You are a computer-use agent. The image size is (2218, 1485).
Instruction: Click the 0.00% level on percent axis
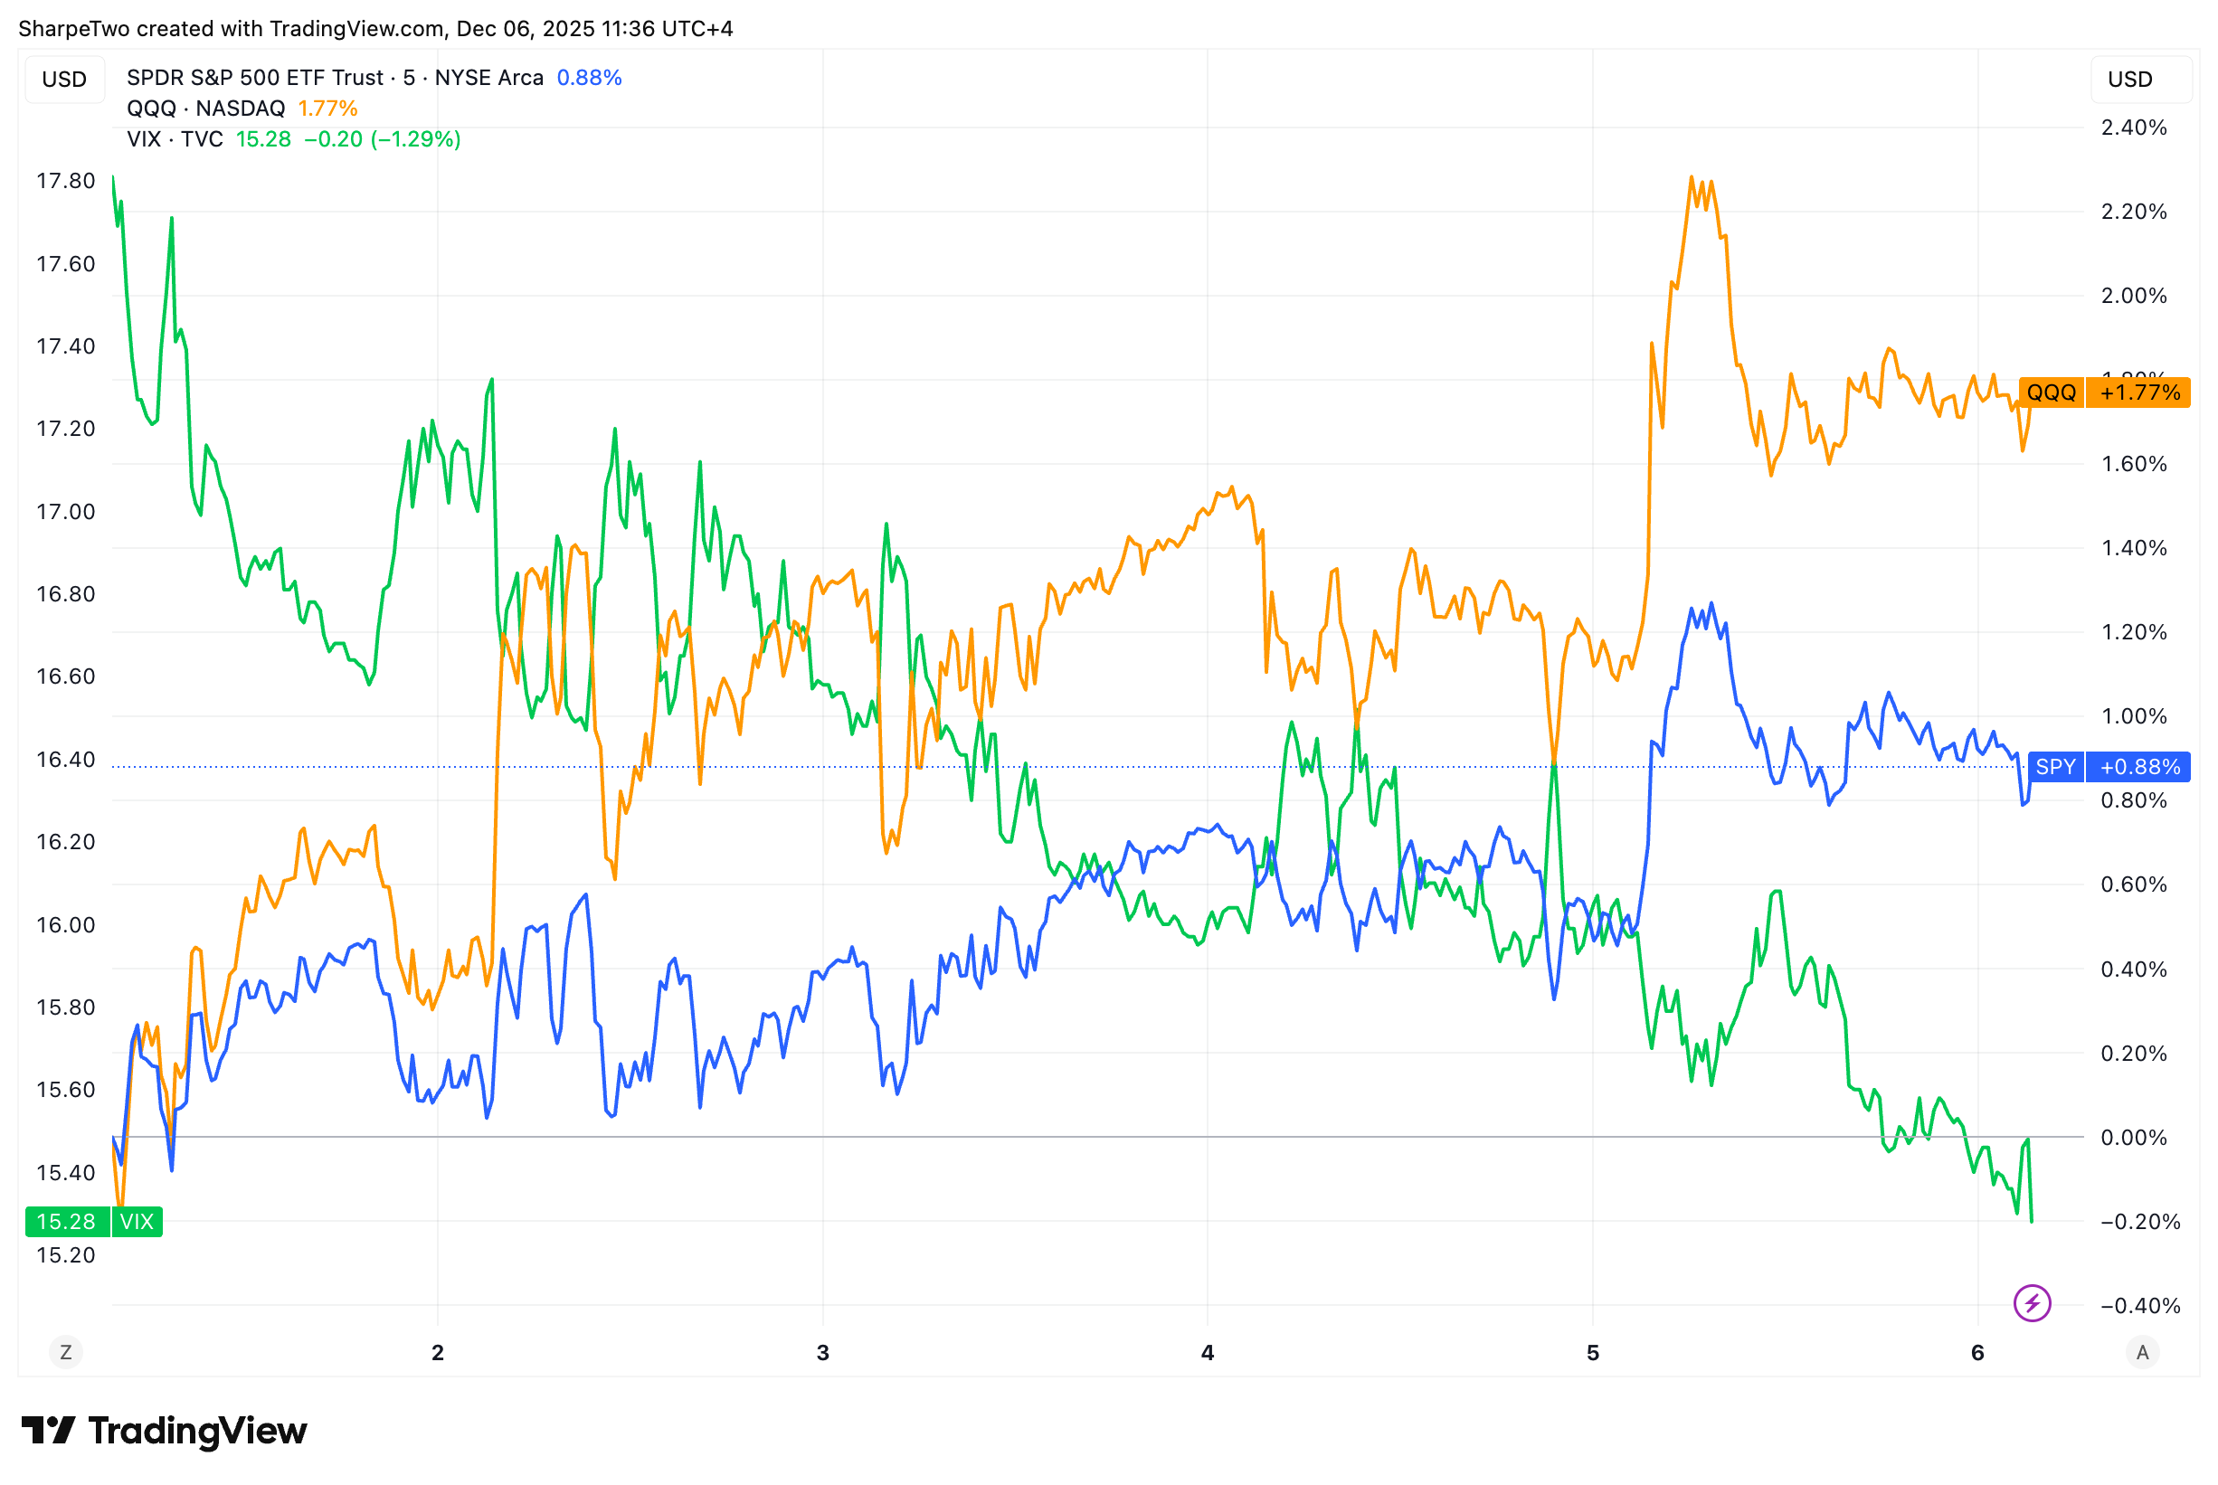[x=2134, y=1138]
